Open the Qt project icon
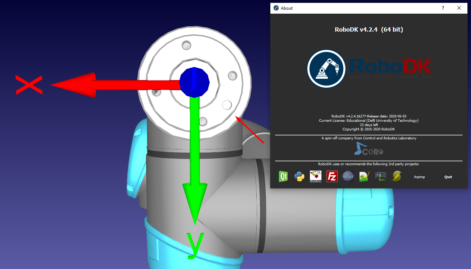471x269 pixels. pyautogui.click(x=283, y=176)
